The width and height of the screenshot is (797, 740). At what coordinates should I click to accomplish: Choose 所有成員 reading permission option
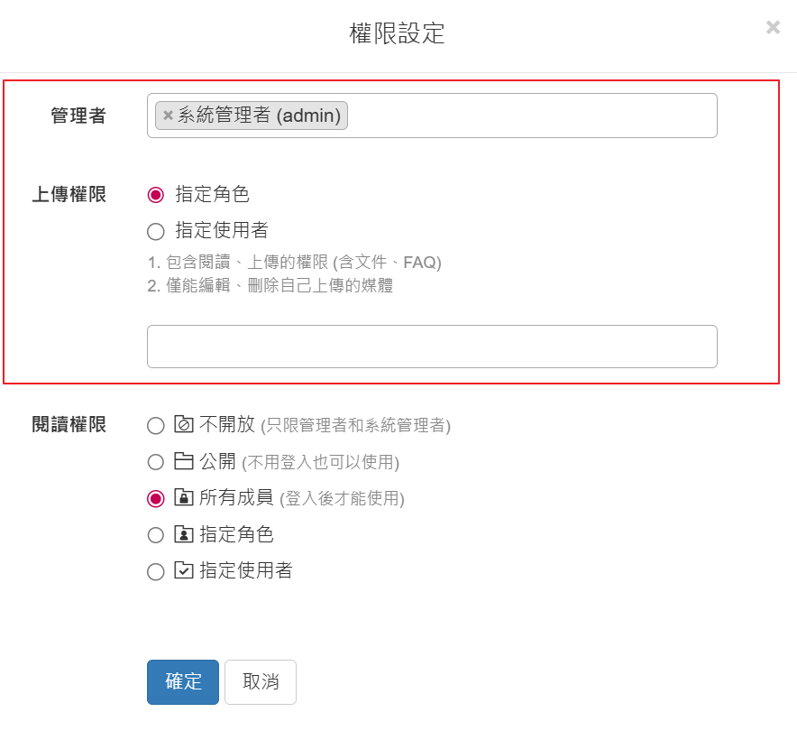156,498
